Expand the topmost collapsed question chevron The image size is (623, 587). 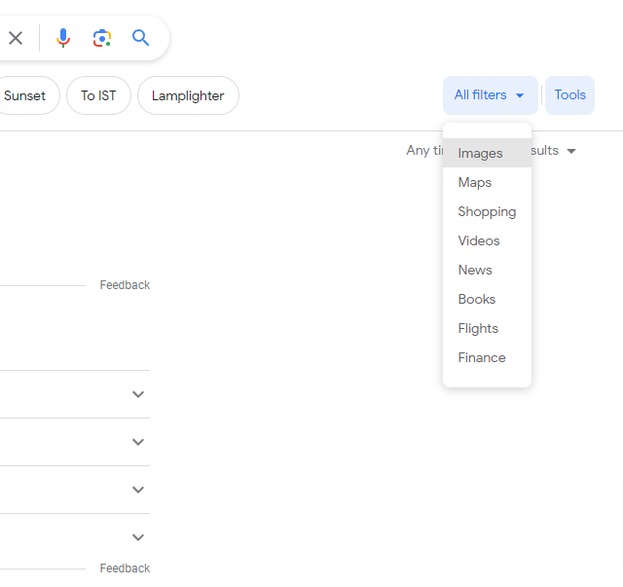click(x=138, y=394)
